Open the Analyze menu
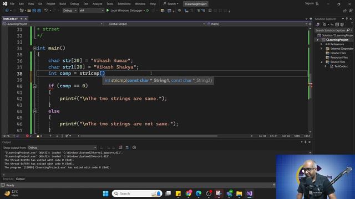 click(98, 4)
